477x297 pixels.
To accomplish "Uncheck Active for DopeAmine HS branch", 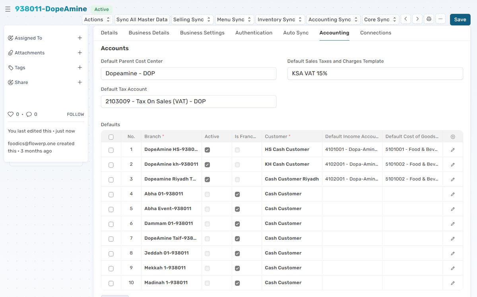I will (x=207, y=149).
